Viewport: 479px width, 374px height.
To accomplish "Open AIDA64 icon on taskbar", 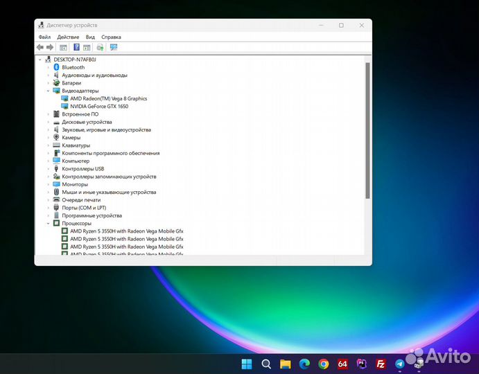I will [342, 364].
